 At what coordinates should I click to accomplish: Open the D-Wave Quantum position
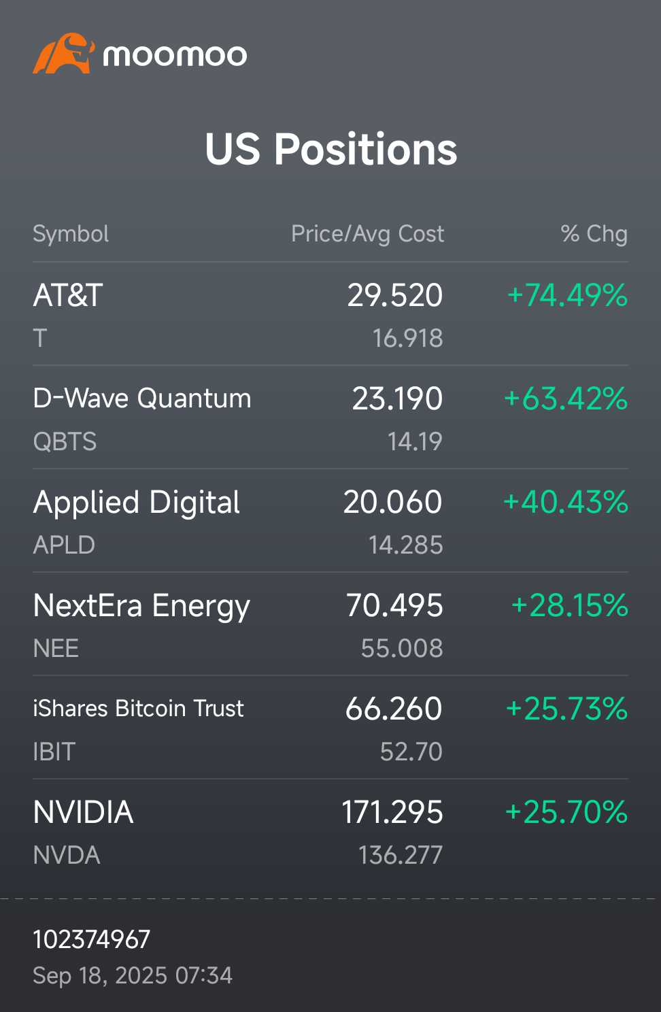[x=142, y=399]
